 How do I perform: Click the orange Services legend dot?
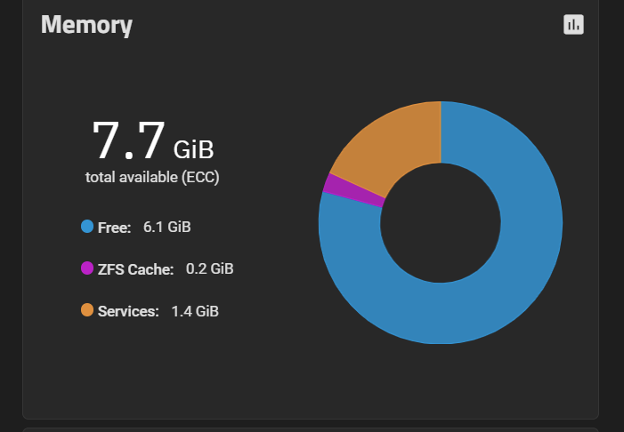(87, 310)
